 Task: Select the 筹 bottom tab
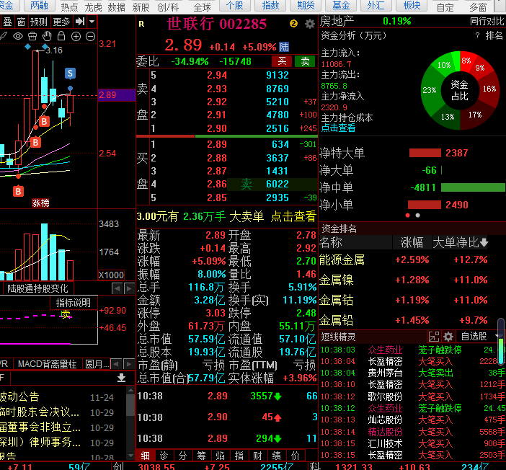pos(201,456)
